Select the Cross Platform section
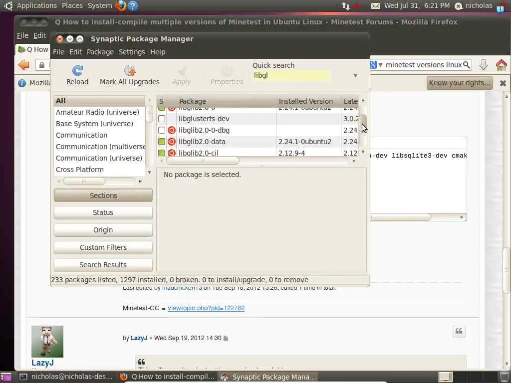This screenshot has height=383, width=511. click(x=80, y=170)
